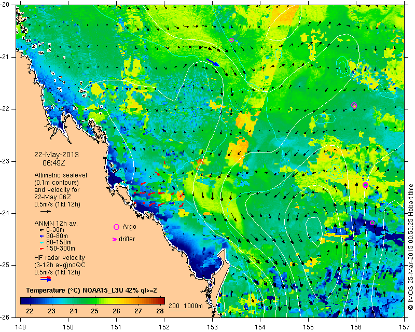Click the 200 1000m contour label

186,306
